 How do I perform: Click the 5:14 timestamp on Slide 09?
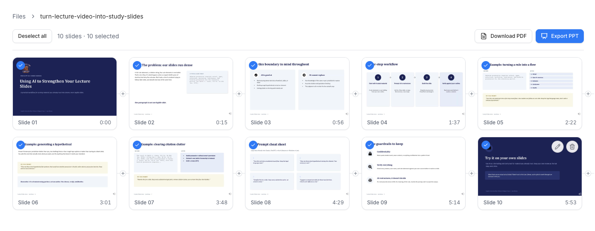click(454, 202)
